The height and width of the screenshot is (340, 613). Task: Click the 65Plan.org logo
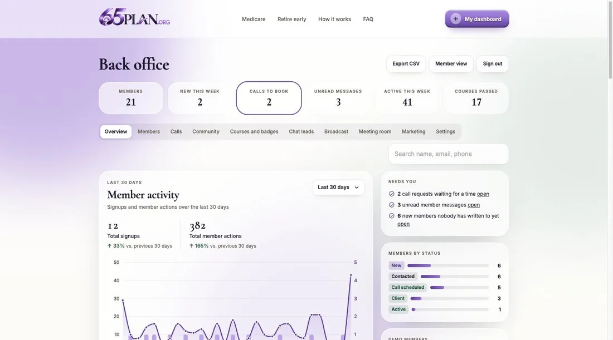point(134,18)
